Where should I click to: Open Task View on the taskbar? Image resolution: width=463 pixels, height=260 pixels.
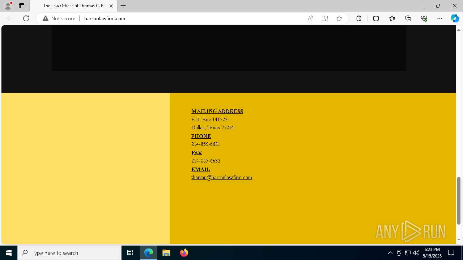[130, 253]
